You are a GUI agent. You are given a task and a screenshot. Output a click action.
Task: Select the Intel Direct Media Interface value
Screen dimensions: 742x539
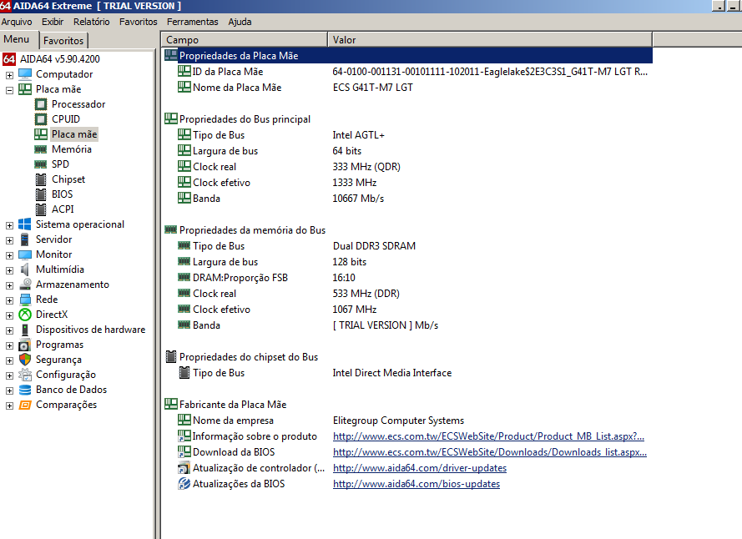(x=391, y=373)
